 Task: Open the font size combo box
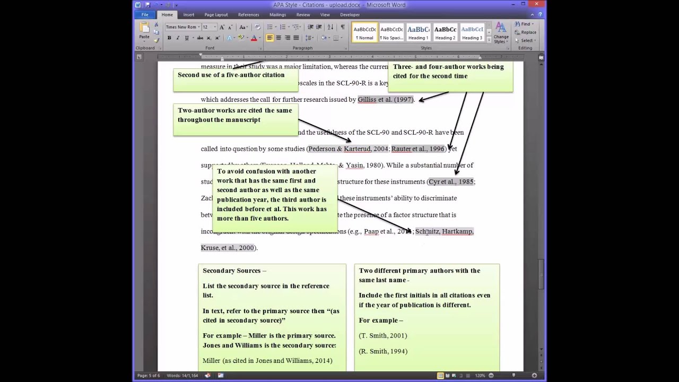(x=210, y=27)
